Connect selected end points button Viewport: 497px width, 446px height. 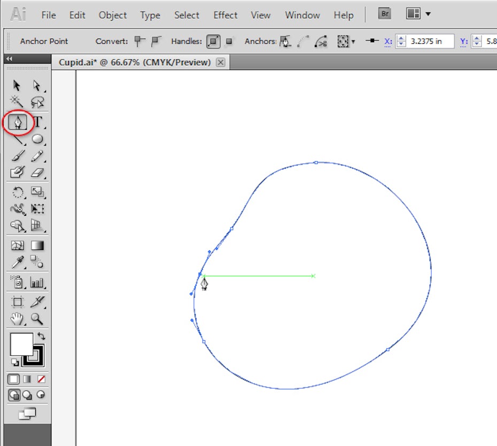(x=303, y=41)
